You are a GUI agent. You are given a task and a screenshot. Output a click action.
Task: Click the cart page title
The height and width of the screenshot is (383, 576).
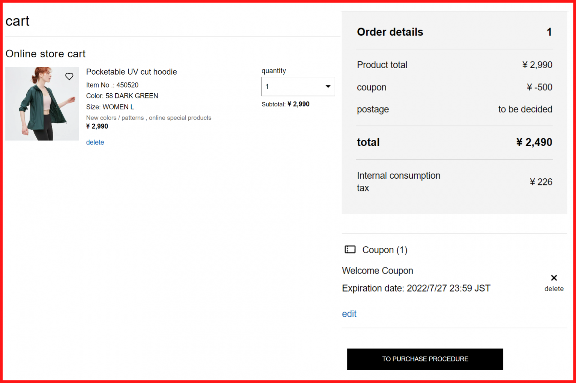pyautogui.click(x=17, y=21)
